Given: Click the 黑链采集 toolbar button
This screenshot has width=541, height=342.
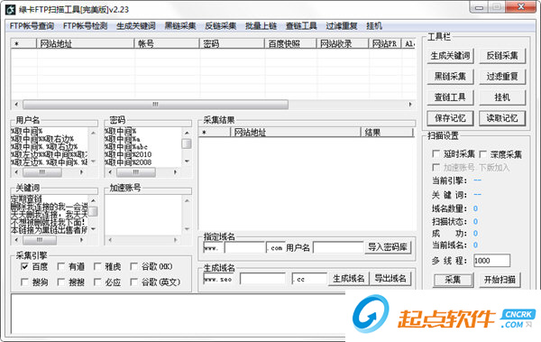Looking at the screenshot, I should [450, 77].
